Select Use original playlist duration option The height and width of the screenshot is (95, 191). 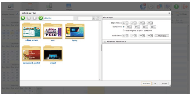pyautogui.click(x=124, y=30)
